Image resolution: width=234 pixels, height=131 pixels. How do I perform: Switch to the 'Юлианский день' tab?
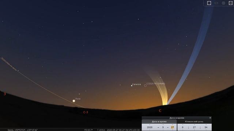pyautogui.click(x=194, y=122)
